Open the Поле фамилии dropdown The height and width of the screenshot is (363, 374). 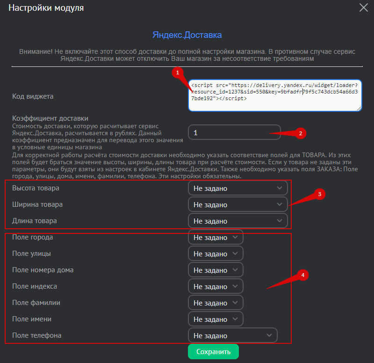coord(216,303)
